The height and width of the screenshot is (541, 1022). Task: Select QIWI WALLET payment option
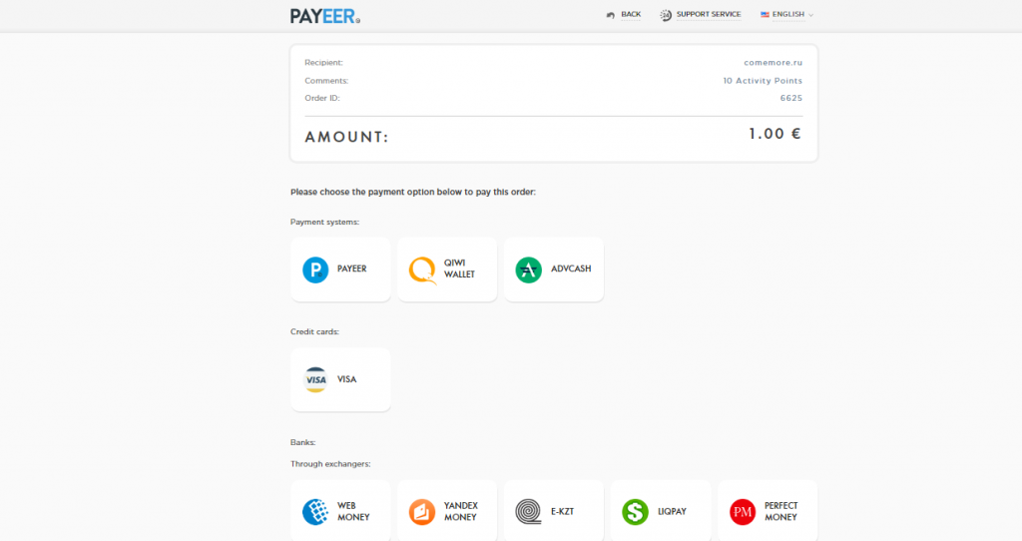tap(447, 270)
